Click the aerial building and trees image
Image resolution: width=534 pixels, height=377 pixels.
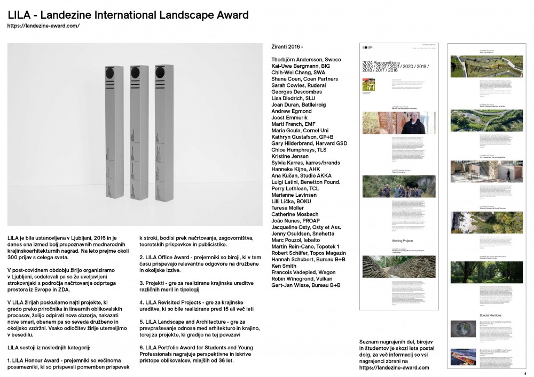click(486, 222)
